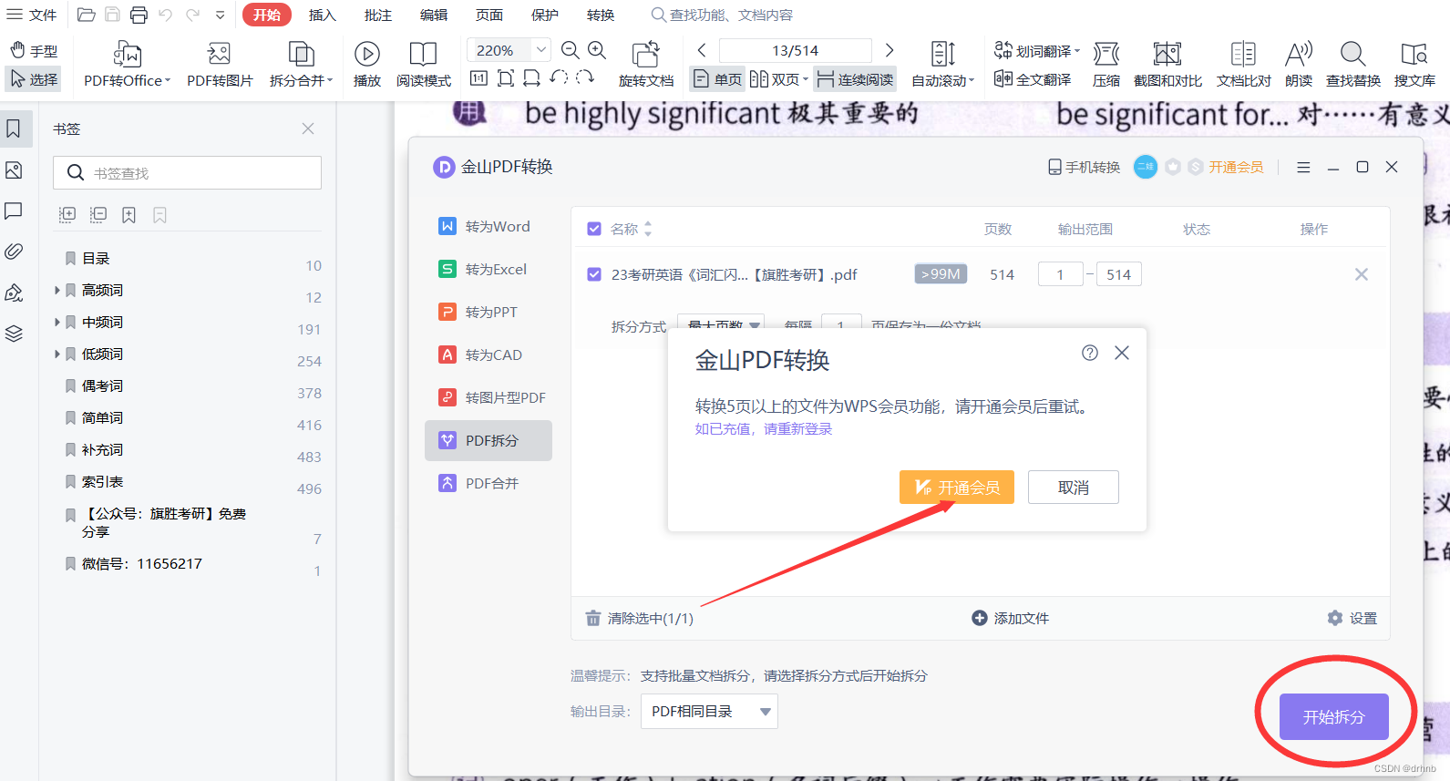Image resolution: width=1450 pixels, height=781 pixels.
Task: Start slideshow playback
Action: click(x=367, y=65)
